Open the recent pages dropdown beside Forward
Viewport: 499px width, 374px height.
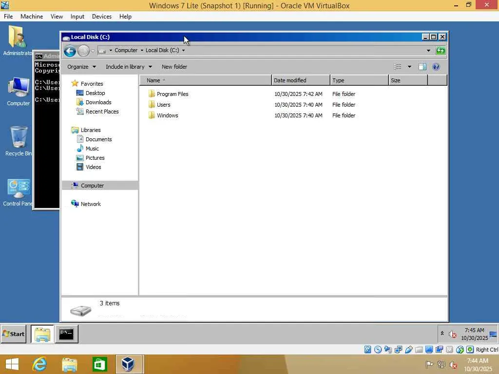tap(93, 51)
